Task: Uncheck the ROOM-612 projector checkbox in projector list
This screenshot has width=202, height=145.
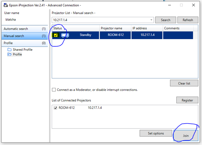Action: pyautogui.click(x=56, y=35)
